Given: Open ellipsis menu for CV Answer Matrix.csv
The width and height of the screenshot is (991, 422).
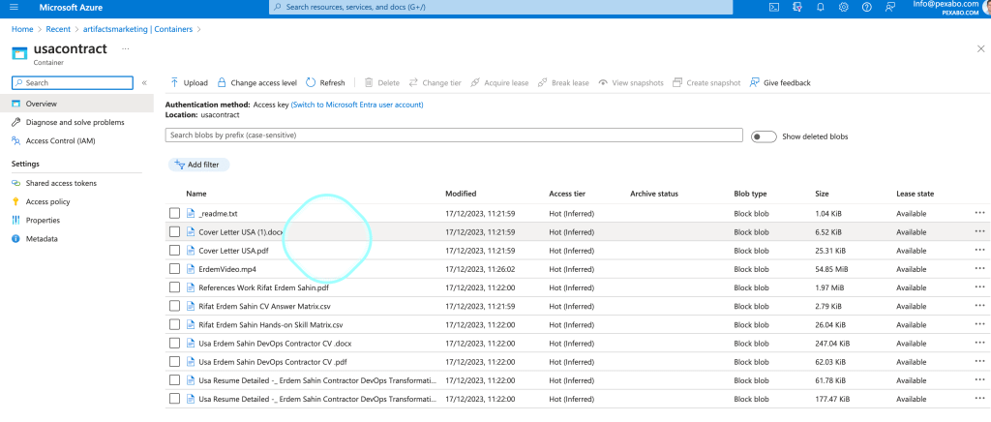Looking at the screenshot, I should (979, 306).
